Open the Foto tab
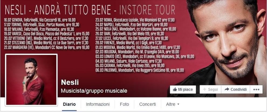The height and width of the screenshot is (112, 267). tap(124, 104)
